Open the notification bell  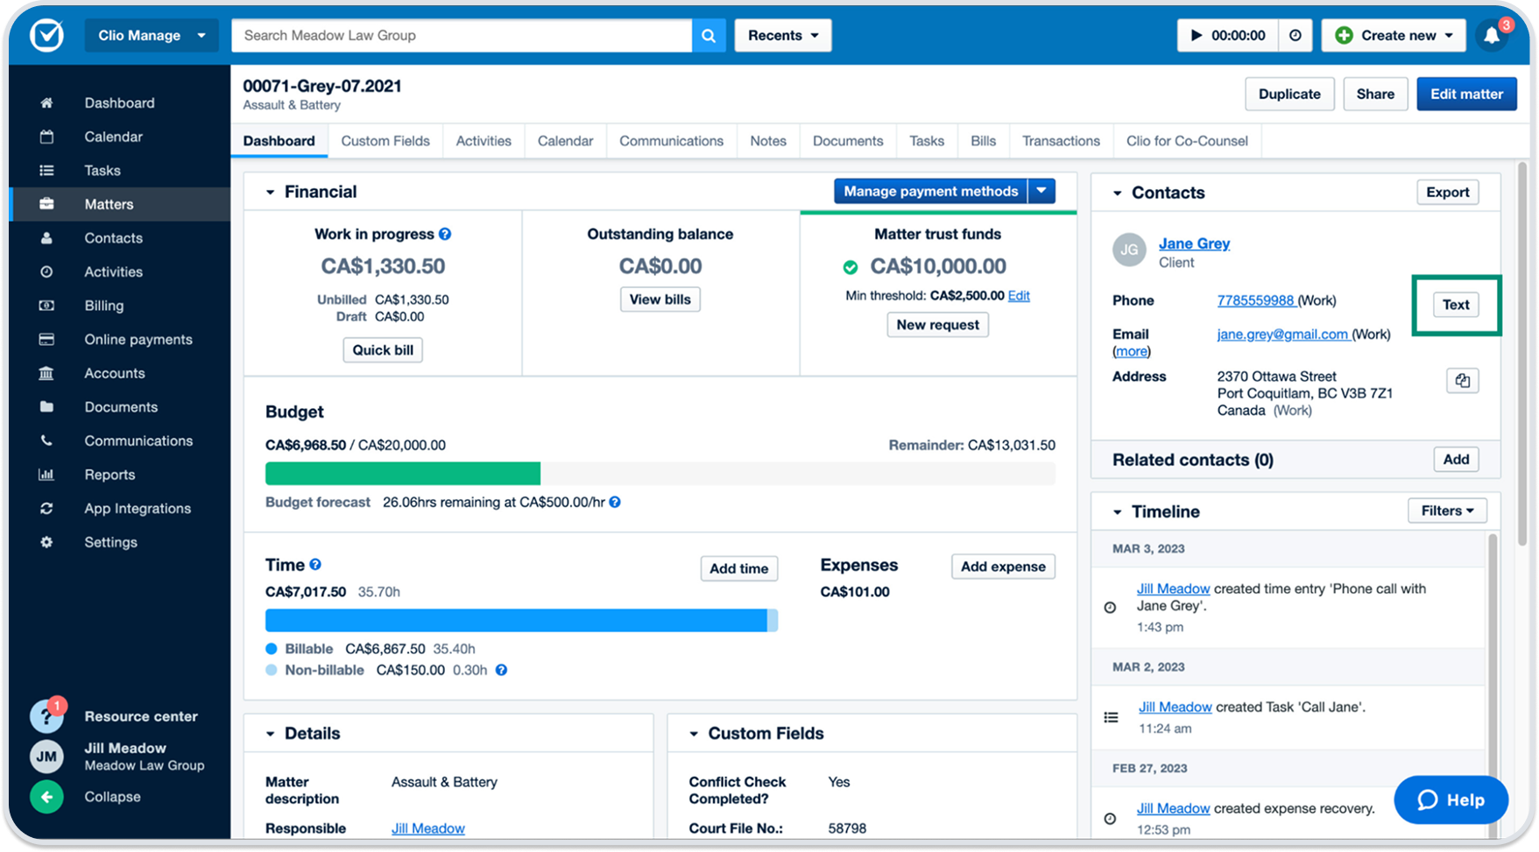pos(1492,35)
